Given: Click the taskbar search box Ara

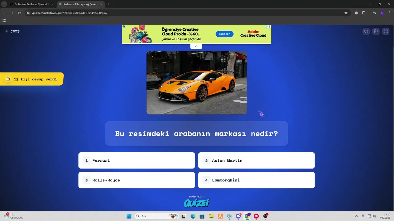Looking at the screenshot, I should (x=157, y=216).
